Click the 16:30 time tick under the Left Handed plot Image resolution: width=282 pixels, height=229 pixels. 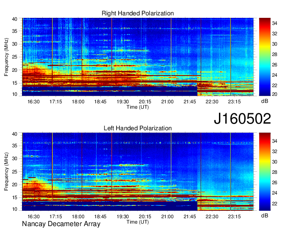point(34,217)
